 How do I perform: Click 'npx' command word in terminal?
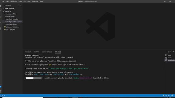tap(50, 65)
